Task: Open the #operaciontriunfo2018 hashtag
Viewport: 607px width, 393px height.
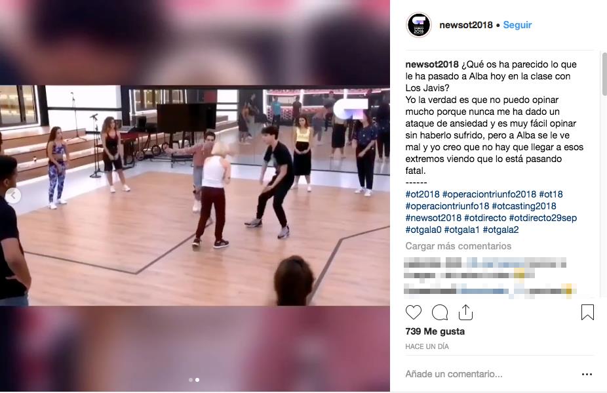Action: click(x=489, y=194)
